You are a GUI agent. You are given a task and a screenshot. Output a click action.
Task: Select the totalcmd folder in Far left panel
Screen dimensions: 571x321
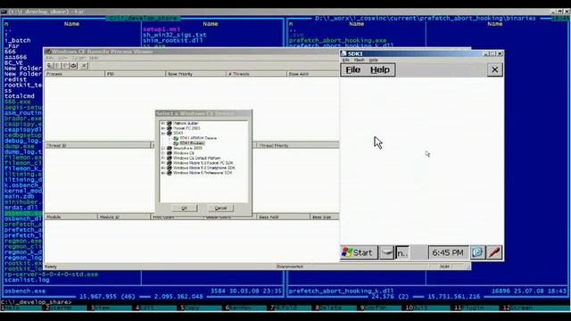[20, 96]
